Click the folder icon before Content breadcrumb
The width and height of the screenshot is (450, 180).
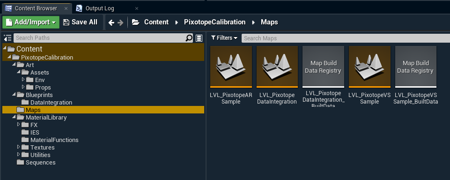(135, 22)
